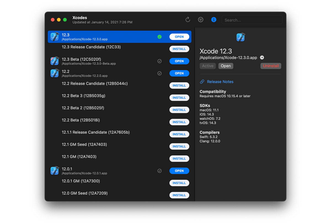Install 12.2 Beta 3 (12B5035g)

coord(179,98)
